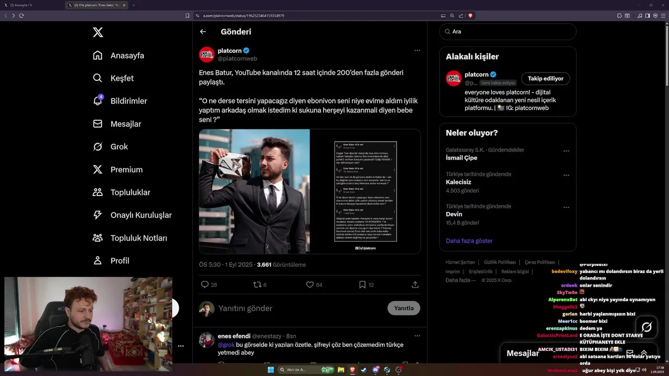
Task: Open Mesajlar in the sidebar
Action: coord(117,124)
